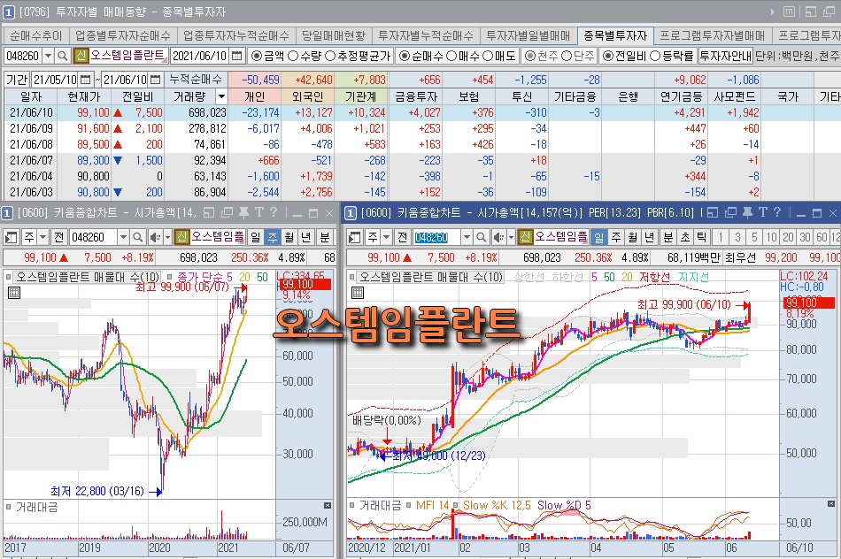Expand 주 type dropdown in right chart toolbar
The image size is (841, 559).
[386, 237]
